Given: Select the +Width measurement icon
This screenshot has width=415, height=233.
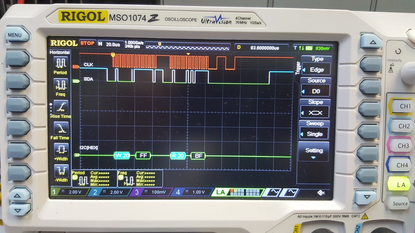Looking at the screenshot, I should [61, 149].
